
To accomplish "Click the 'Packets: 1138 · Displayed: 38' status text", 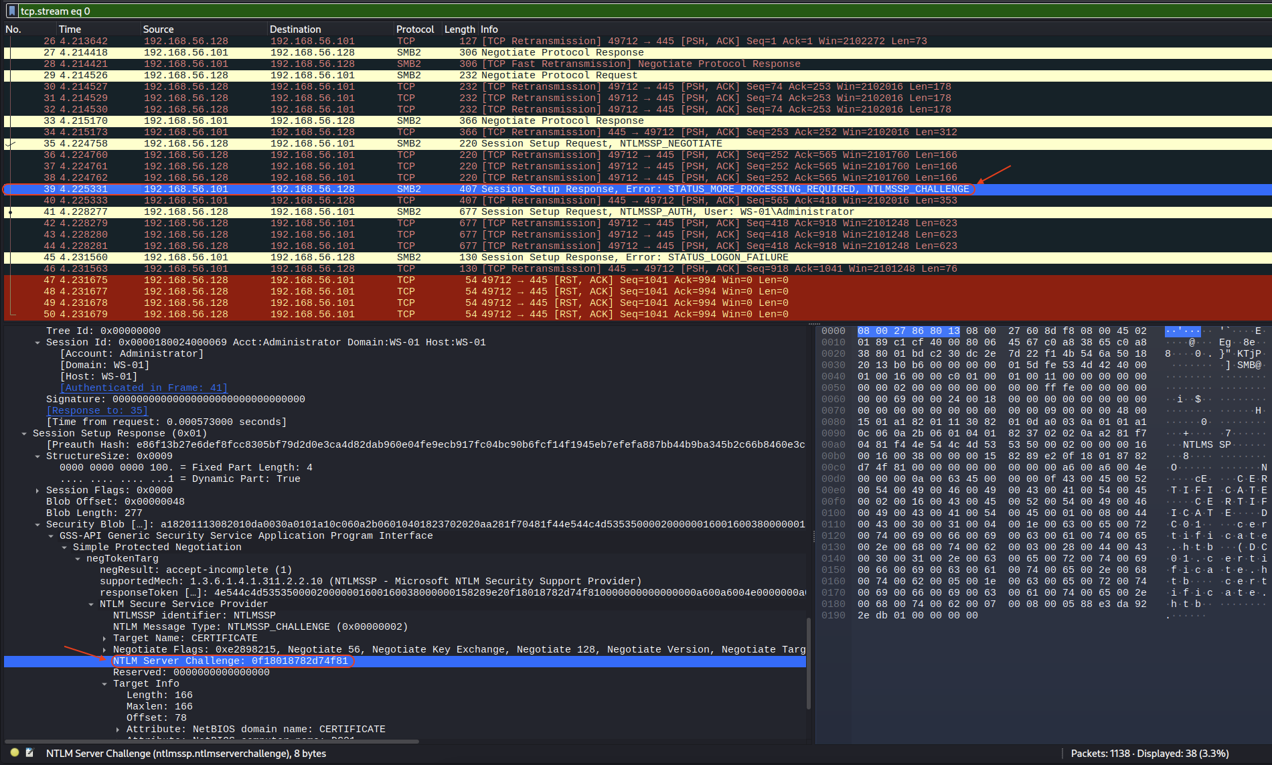I will click(1149, 753).
